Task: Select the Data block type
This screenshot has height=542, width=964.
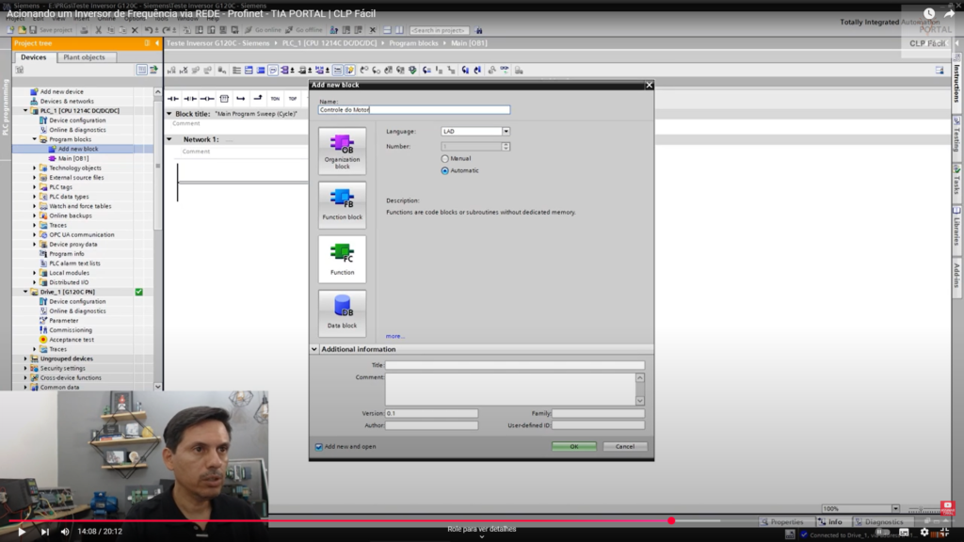Action: click(342, 312)
